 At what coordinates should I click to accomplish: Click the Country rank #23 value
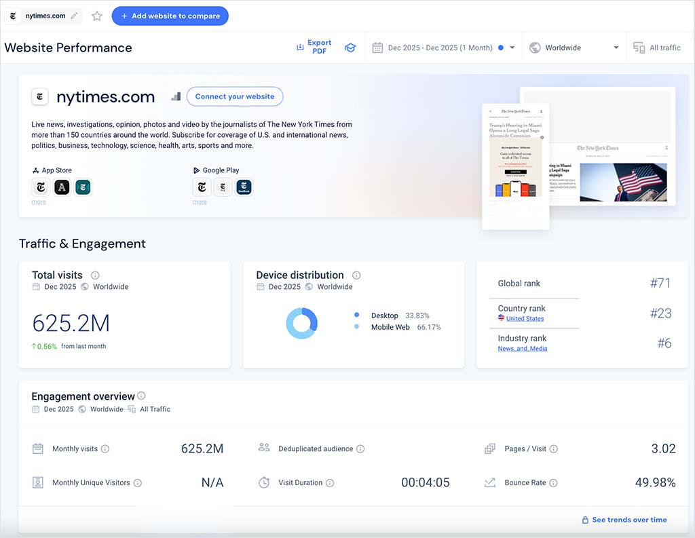pyautogui.click(x=661, y=313)
